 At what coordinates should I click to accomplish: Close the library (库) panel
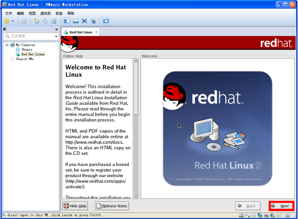(56, 29)
